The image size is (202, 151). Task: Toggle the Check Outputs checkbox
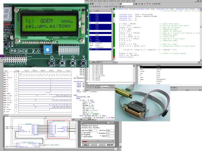(x=82, y=137)
